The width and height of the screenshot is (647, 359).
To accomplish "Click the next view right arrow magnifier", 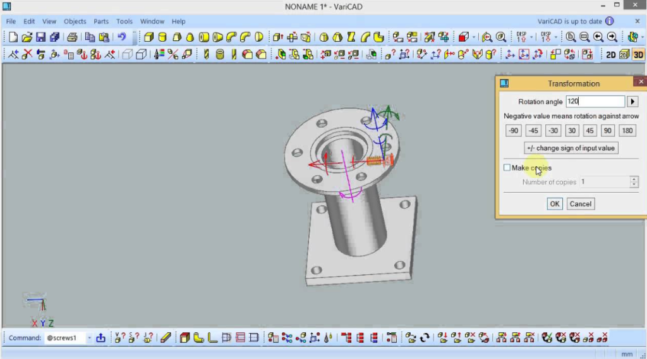I will point(612,37).
